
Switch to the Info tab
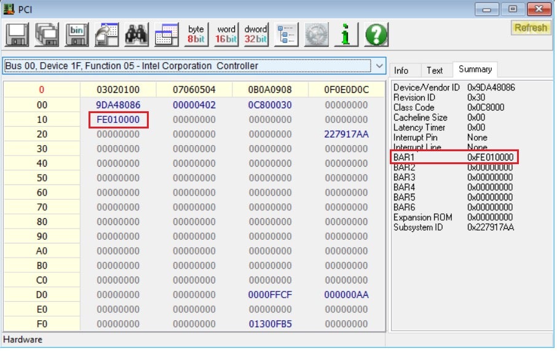[401, 70]
